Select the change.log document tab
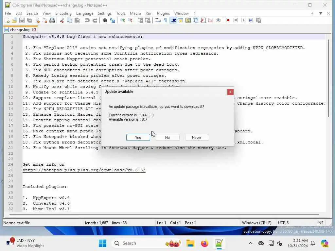 [x=20, y=30]
